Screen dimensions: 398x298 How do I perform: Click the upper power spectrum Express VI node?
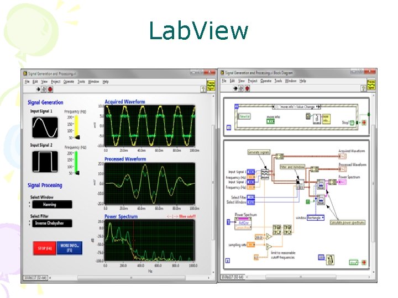point(321,185)
